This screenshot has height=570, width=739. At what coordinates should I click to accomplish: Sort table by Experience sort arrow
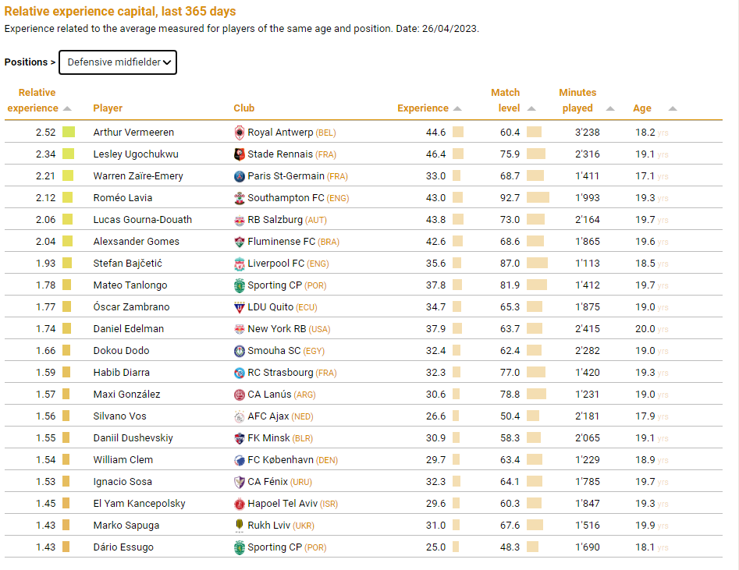point(457,109)
